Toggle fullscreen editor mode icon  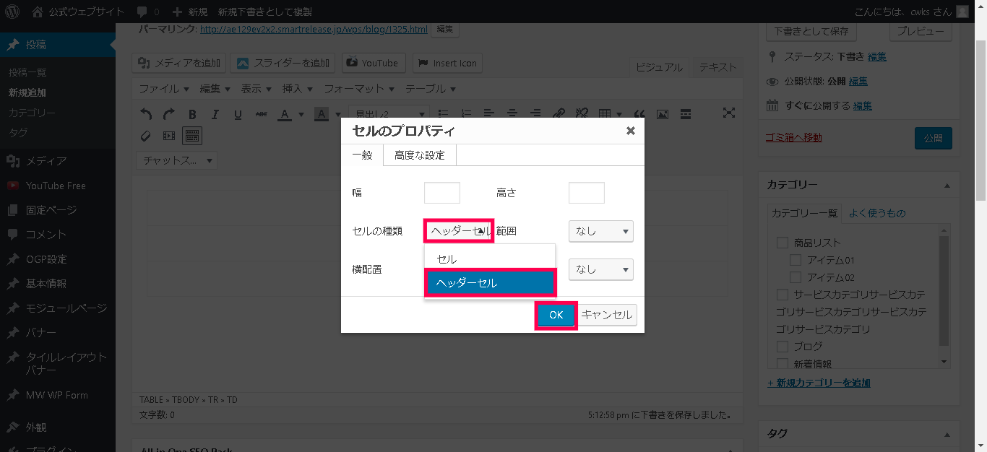pyautogui.click(x=729, y=113)
